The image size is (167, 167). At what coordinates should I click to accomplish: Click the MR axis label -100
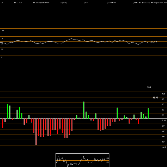click(x=164, y=147)
